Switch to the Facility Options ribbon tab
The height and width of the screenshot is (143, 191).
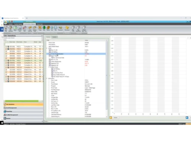[18, 24]
